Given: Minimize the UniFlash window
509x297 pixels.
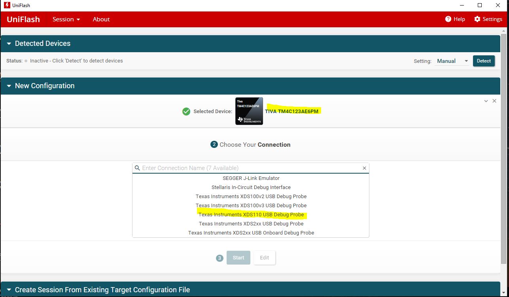Looking at the screenshot, I should pyautogui.click(x=462, y=5).
